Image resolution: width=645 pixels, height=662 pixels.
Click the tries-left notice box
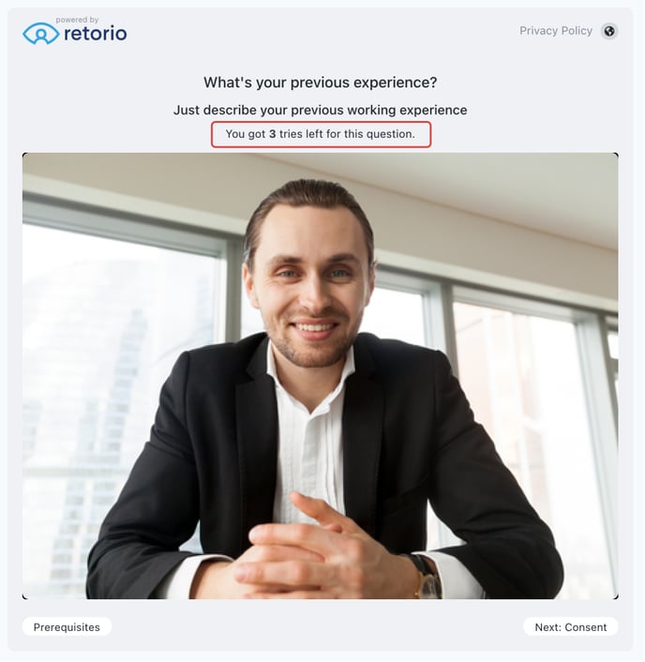(321, 134)
